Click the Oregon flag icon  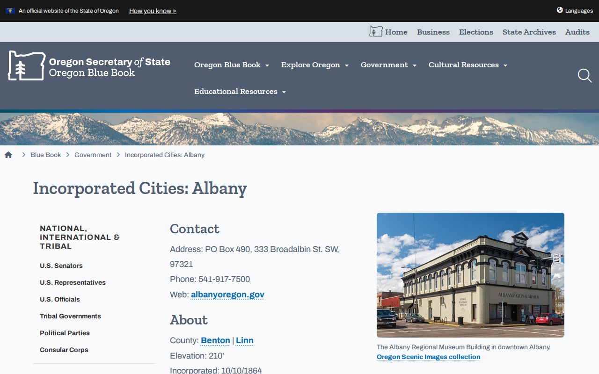10,11
